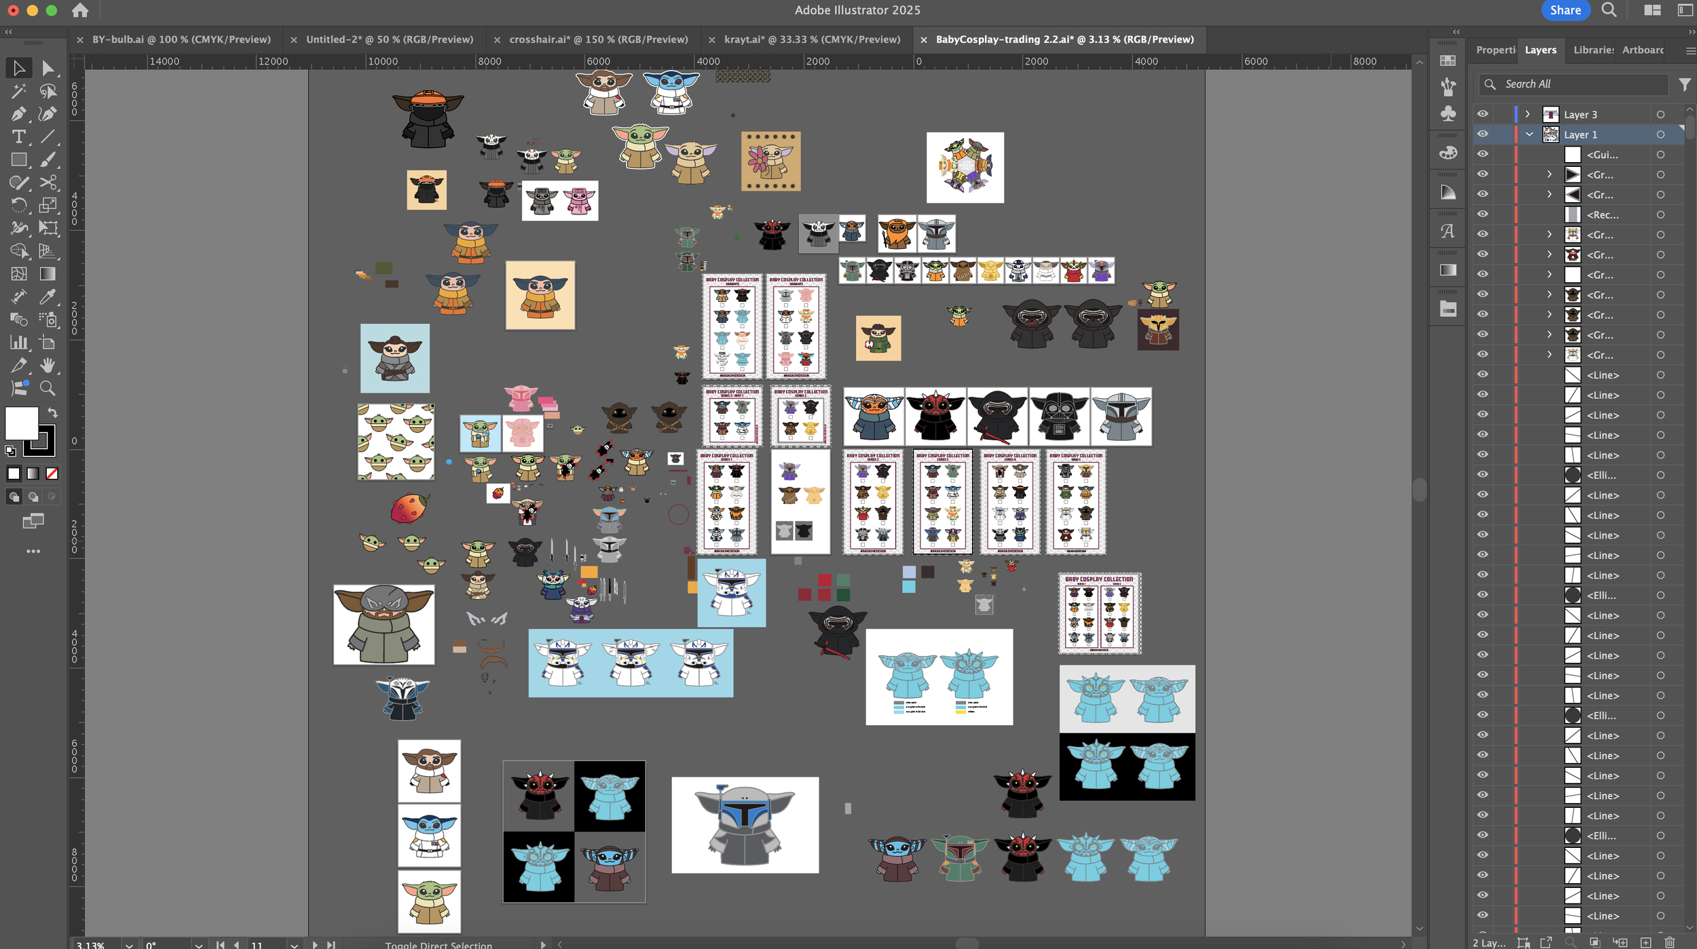Open Layers filter funnel
1697x949 pixels.
1685,84
